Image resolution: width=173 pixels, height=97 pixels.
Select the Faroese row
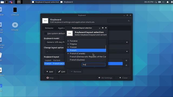[86, 41]
